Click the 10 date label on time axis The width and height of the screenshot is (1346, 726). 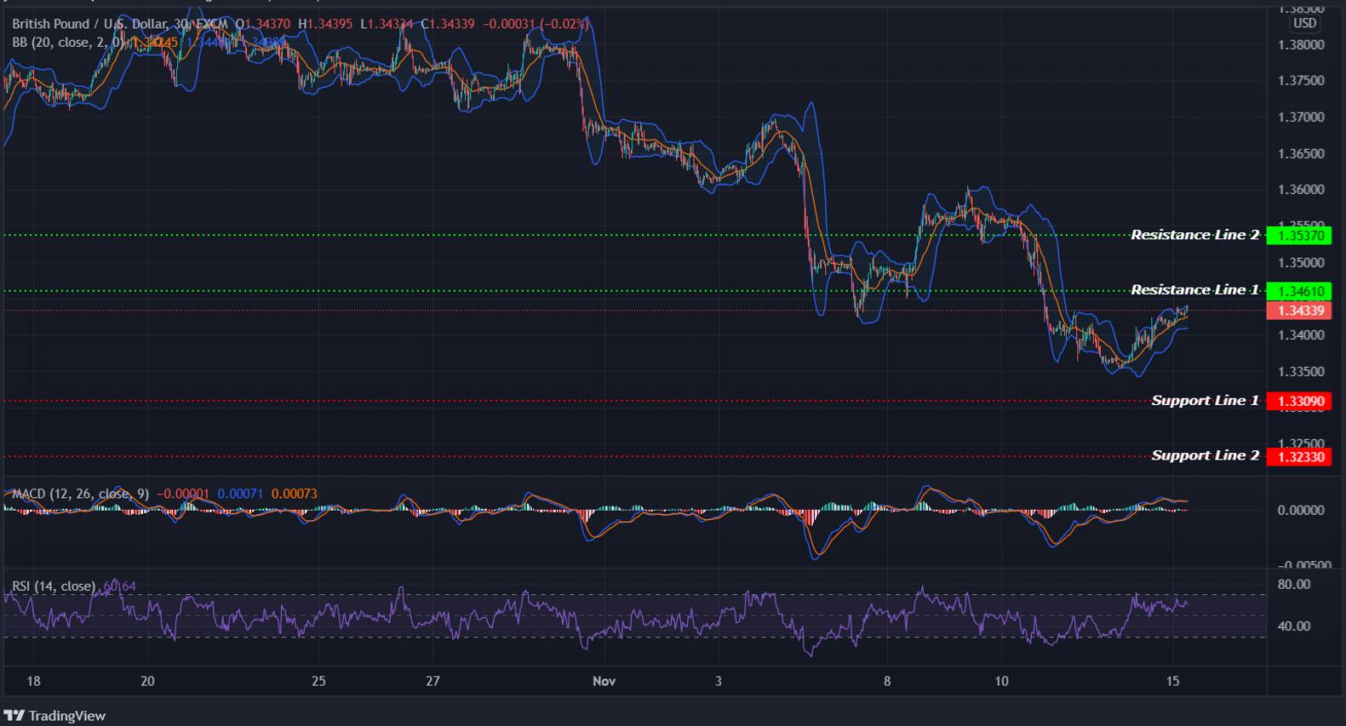pyautogui.click(x=1001, y=681)
